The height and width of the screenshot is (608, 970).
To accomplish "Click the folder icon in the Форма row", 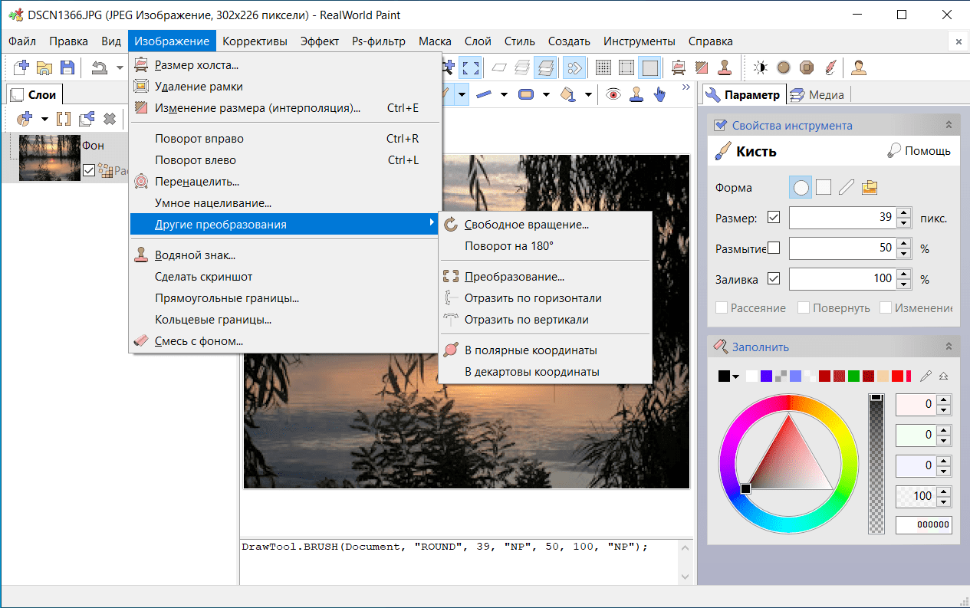I will click(869, 187).
